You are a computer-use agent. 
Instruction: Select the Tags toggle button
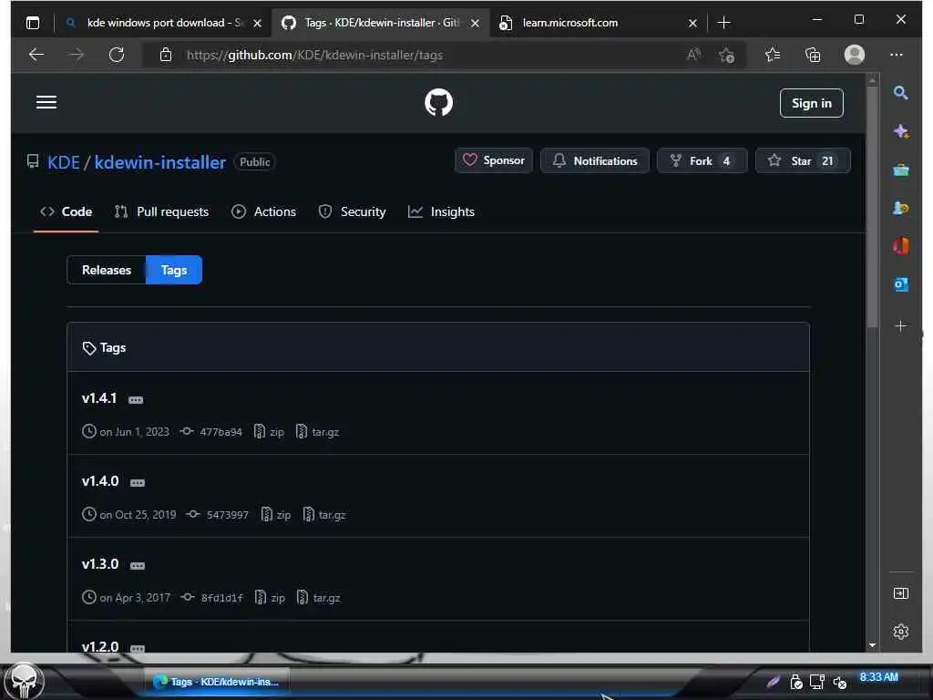click(174, 270)
